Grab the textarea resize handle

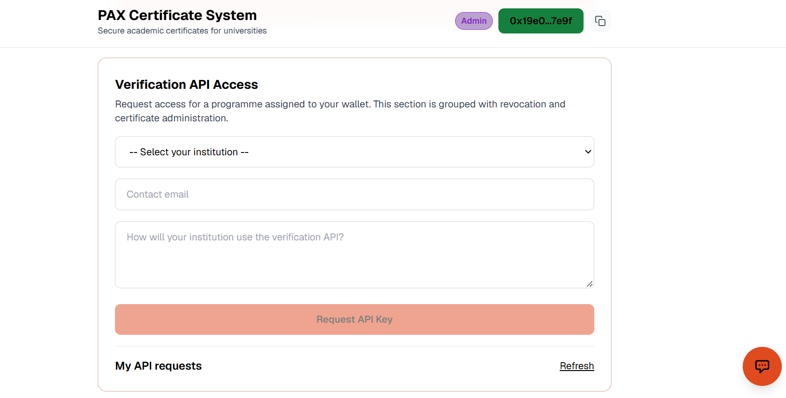pos(590,284)
